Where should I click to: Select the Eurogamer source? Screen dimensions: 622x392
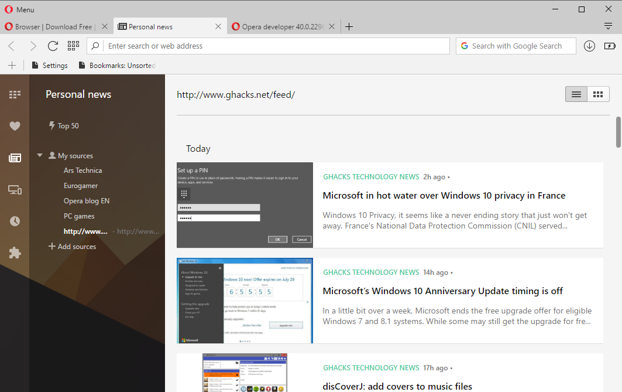tap(81, 186)
